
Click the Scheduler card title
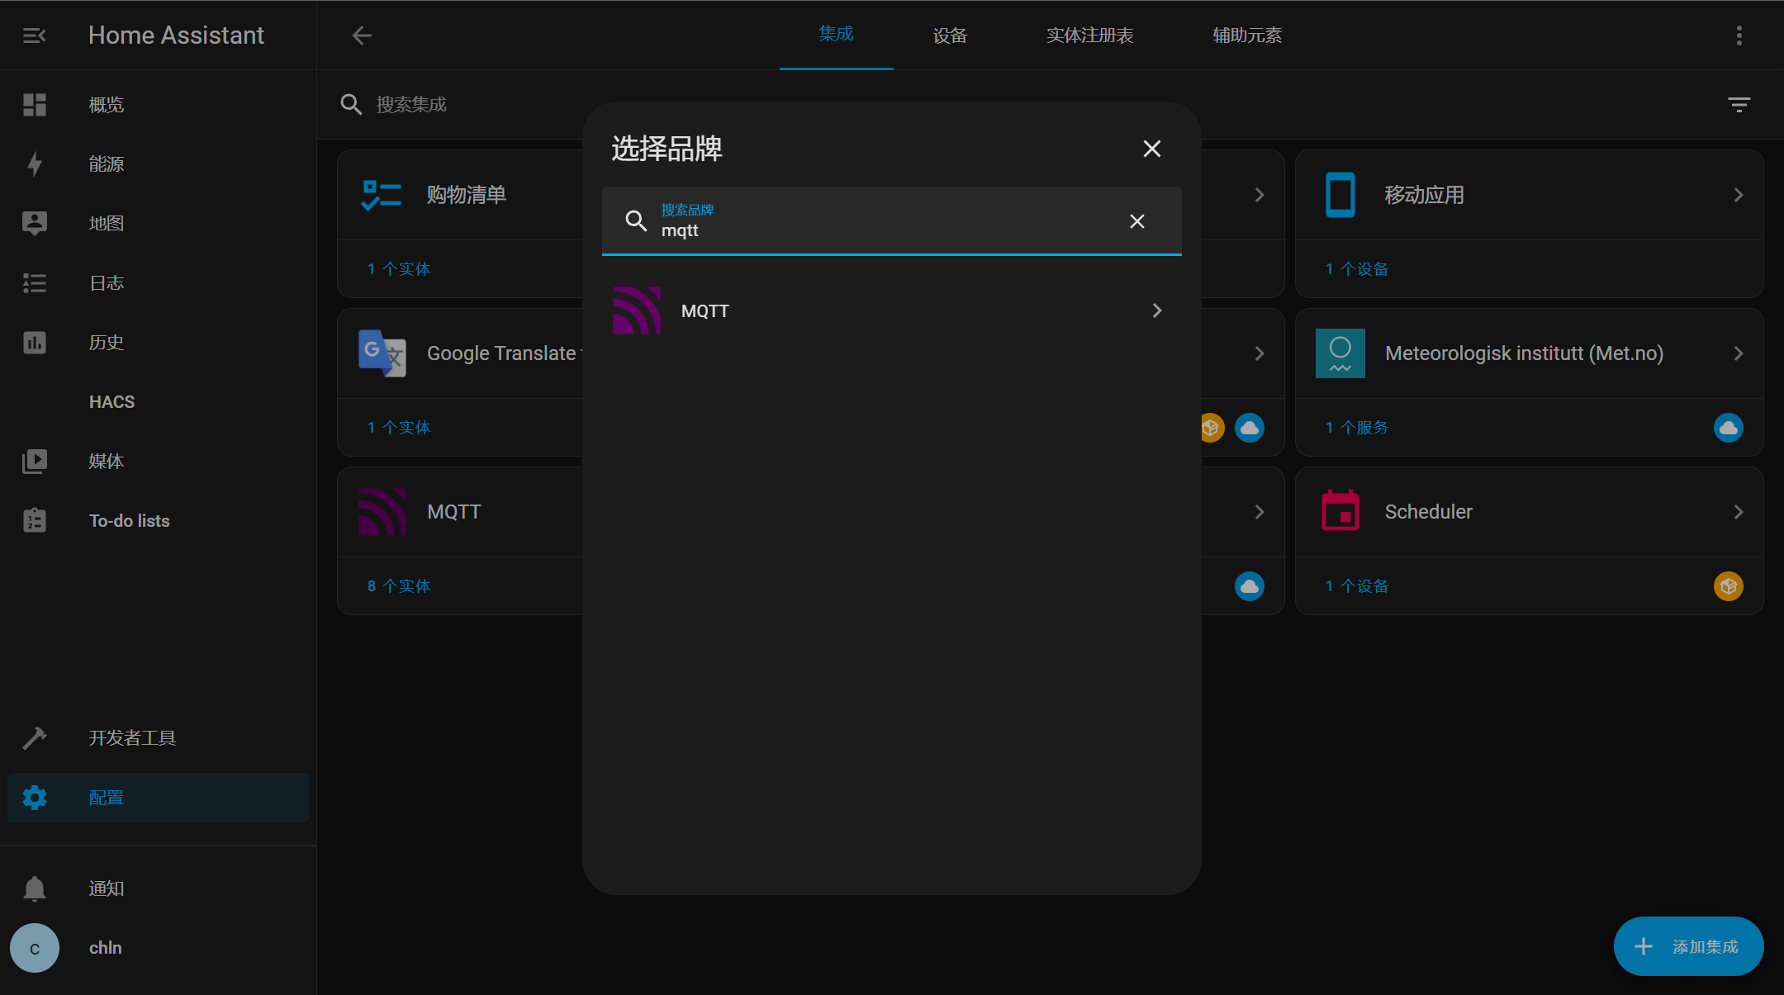(x=1429, y=512)
